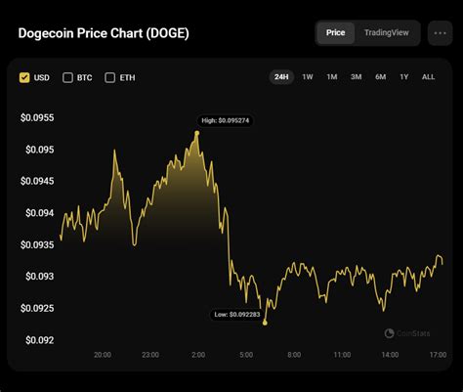This screenshot has width=463, height=392.
Task: Choose the 1M time range
Action: click(332, 77)
